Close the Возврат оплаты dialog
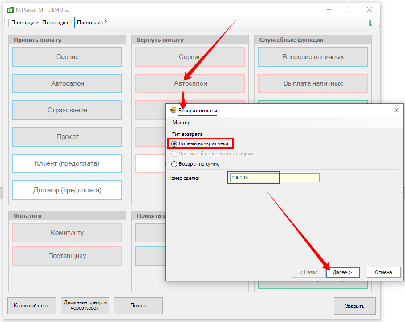This screenshot has width=405, height=322. (396, 110)
